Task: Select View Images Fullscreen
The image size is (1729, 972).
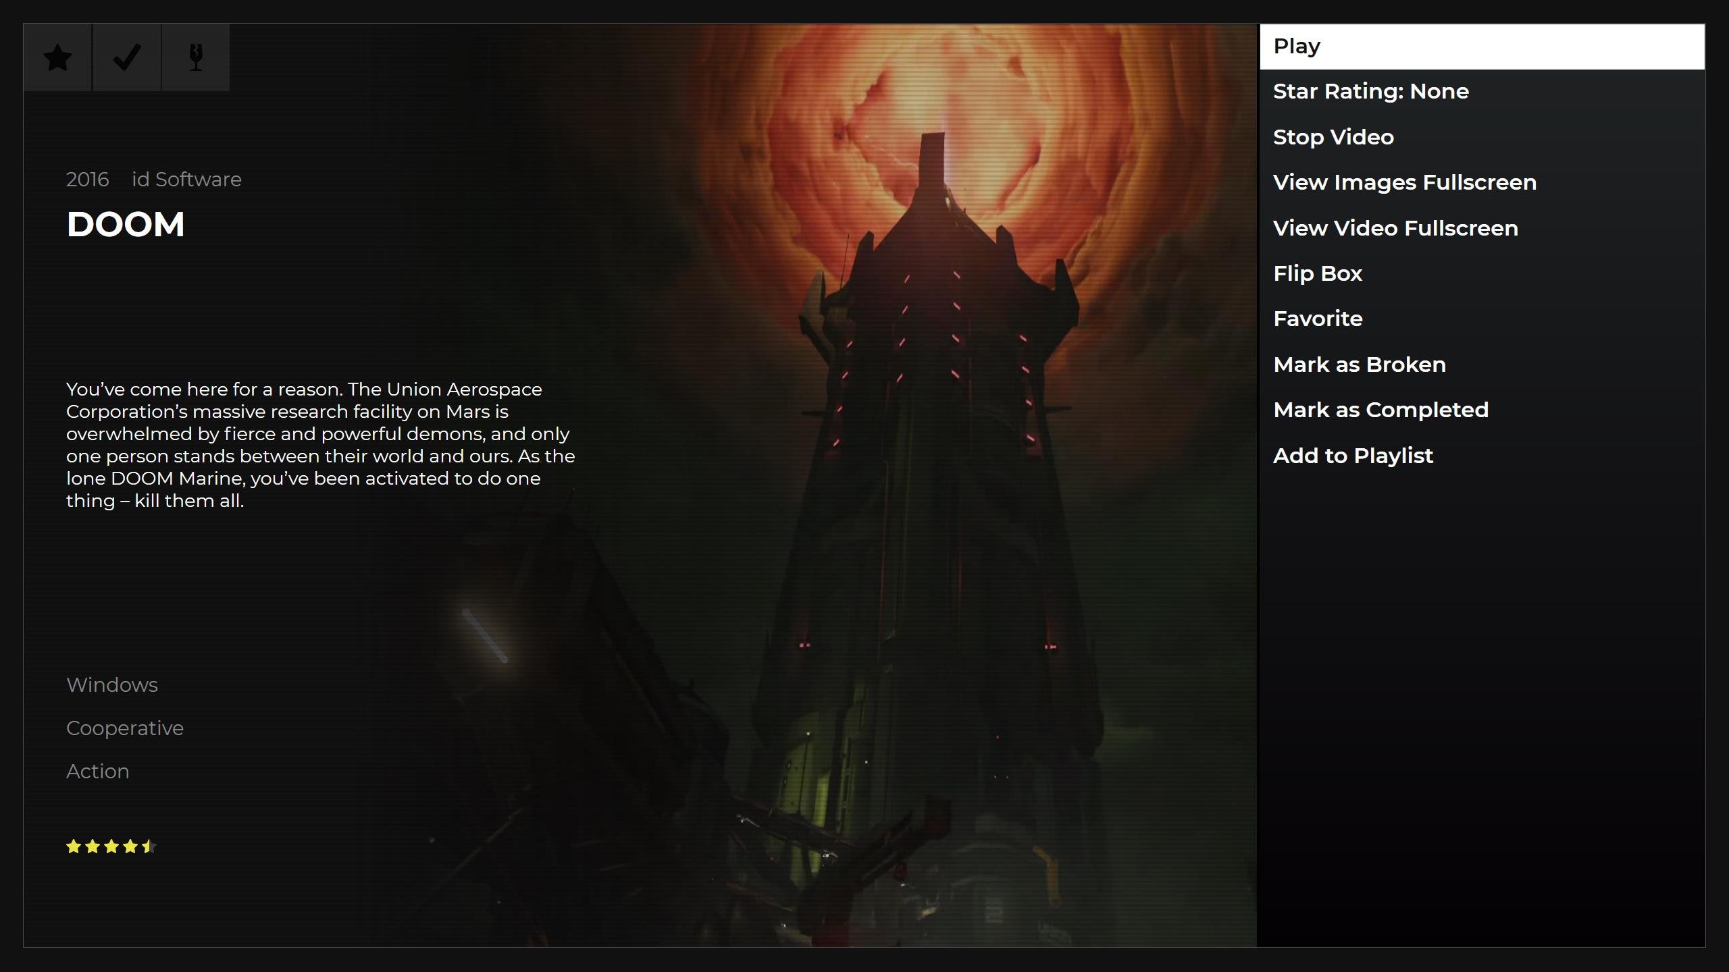Action: 1482,182
